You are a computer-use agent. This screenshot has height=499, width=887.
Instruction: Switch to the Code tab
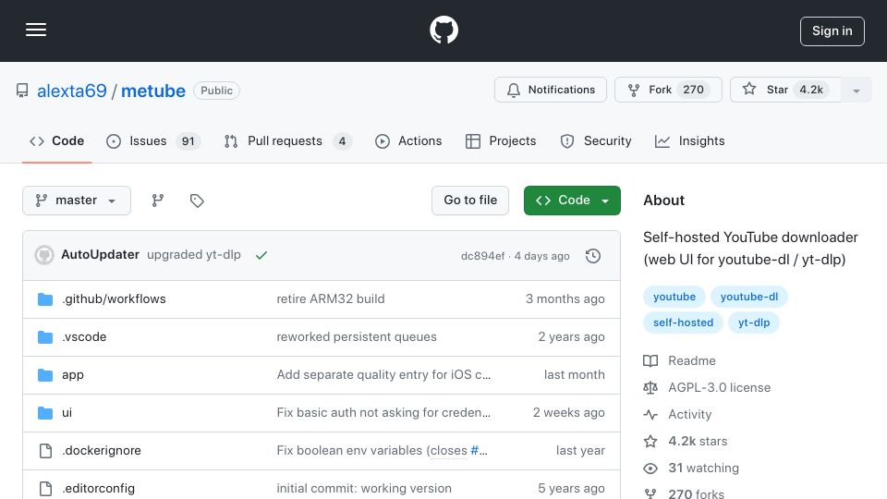point(56,140)
